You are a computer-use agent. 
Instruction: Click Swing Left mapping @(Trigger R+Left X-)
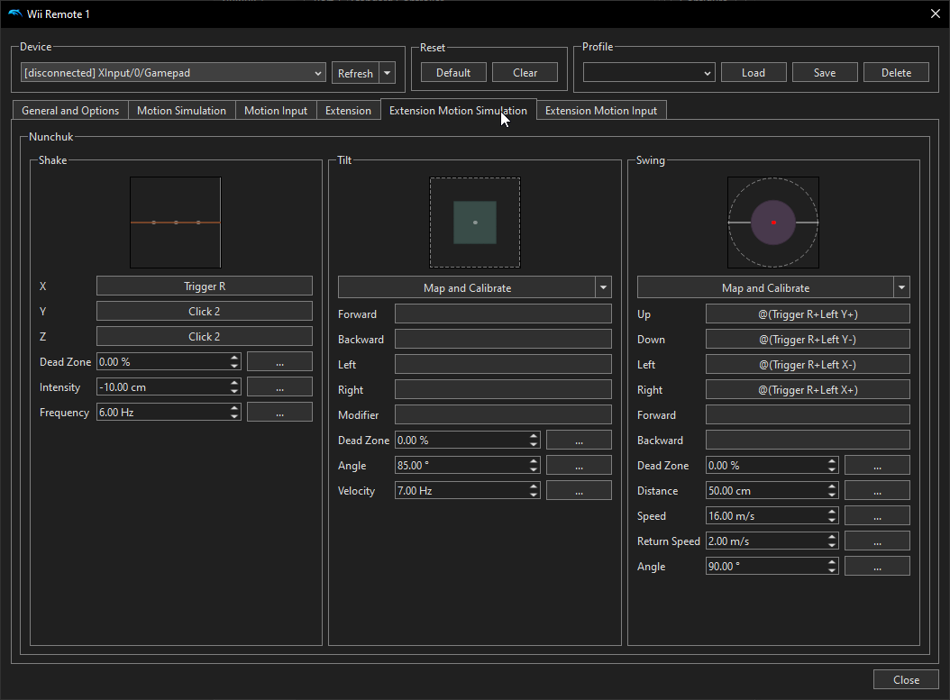(808, 365)
